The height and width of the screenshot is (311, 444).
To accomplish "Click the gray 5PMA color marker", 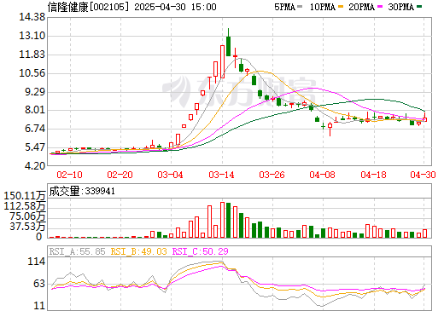I will [300, 7].
